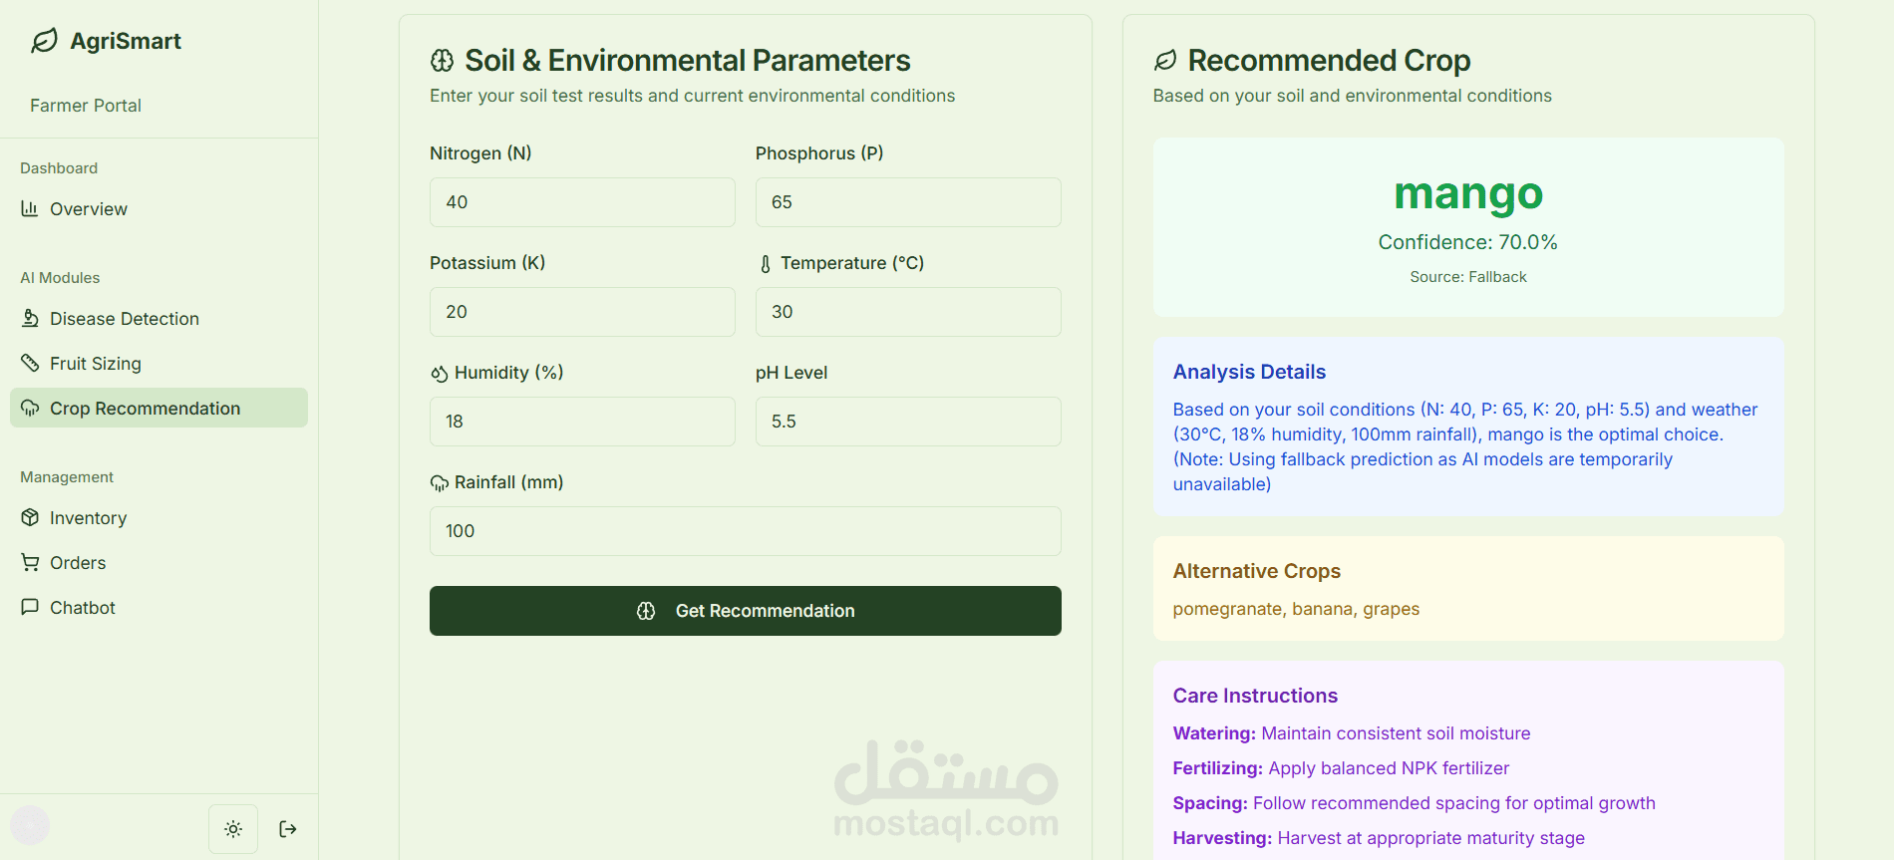Image resolution: width=1894 pixels, height=860 pixels.
Task: Click the Alternative Crops heading
Action: coord(1256,571)
